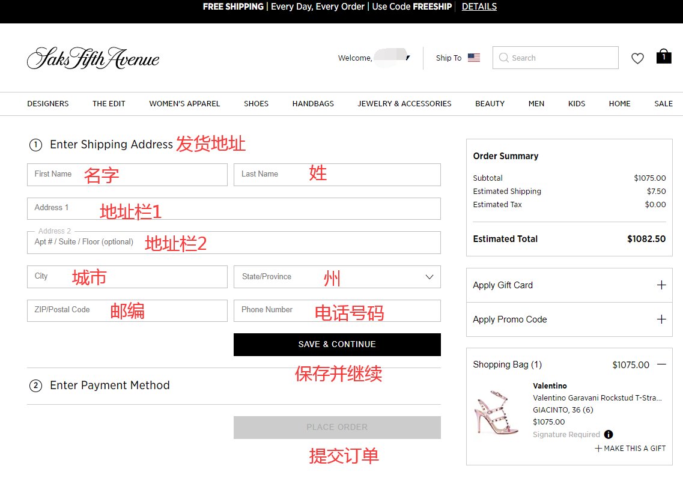The width and height of the screenshot is (683, 481).
Task: Open the Sale menu
Action: click(x=663, y=104)
